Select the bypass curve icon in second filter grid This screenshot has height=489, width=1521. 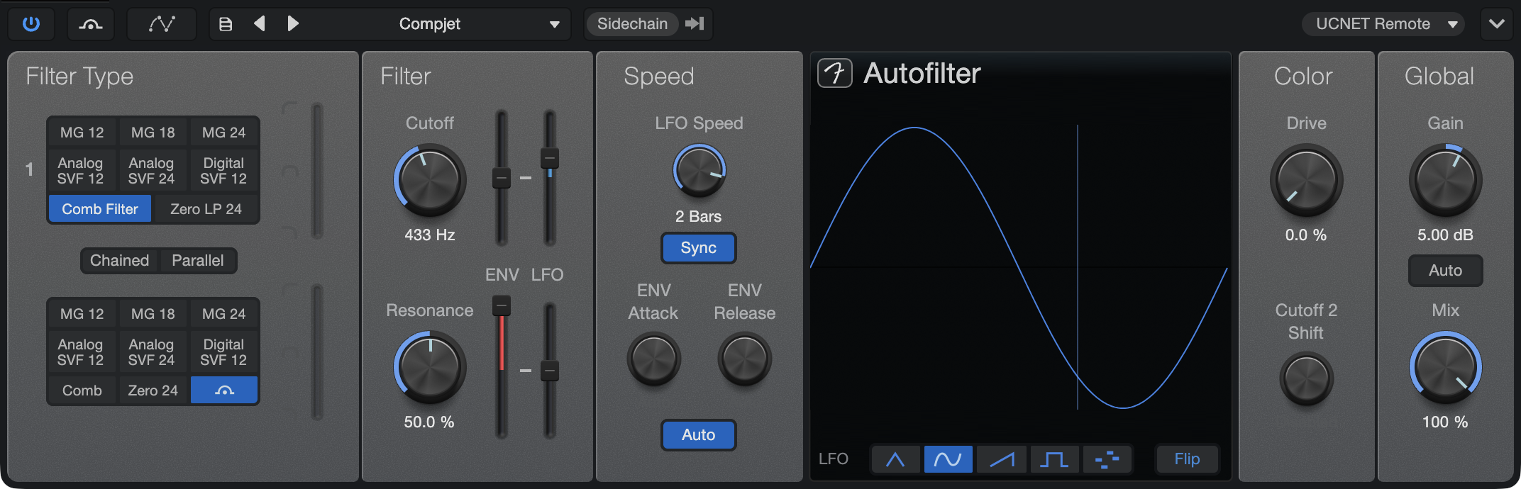pos(224,390)
